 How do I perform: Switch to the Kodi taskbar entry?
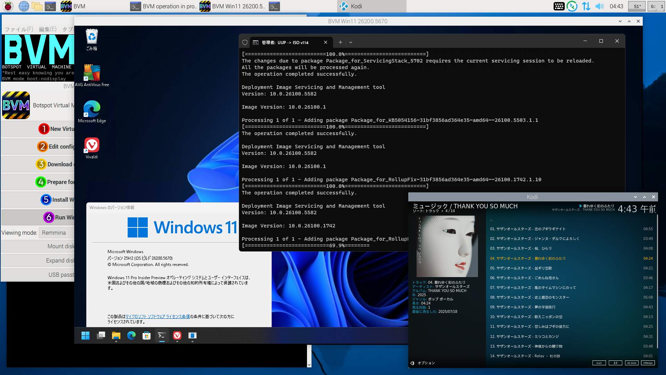coord(371,6)
